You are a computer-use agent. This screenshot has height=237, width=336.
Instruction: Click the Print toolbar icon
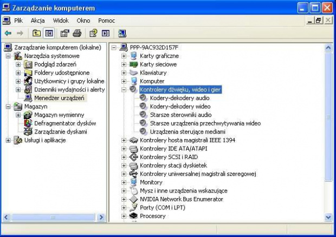point(77,33)
